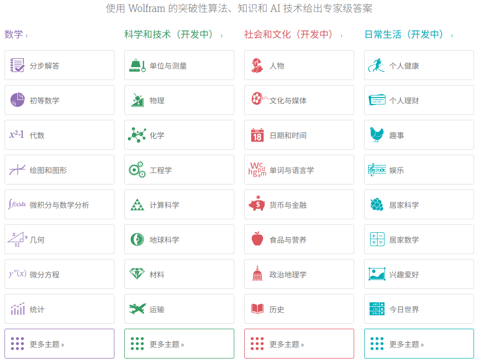Select the 个人理财 topic tile
This screenshot has height=363, width=481.
coord(419,100)
